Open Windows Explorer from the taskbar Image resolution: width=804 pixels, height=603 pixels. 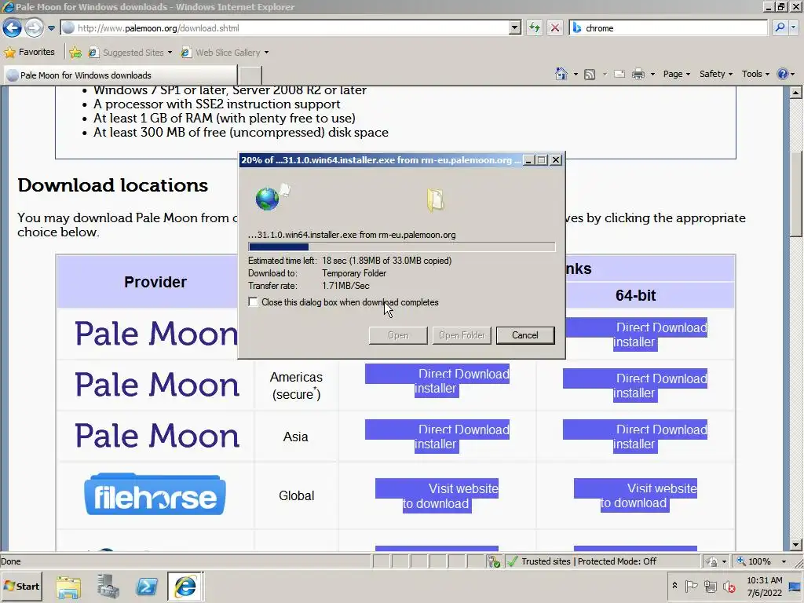coord(68,587)
